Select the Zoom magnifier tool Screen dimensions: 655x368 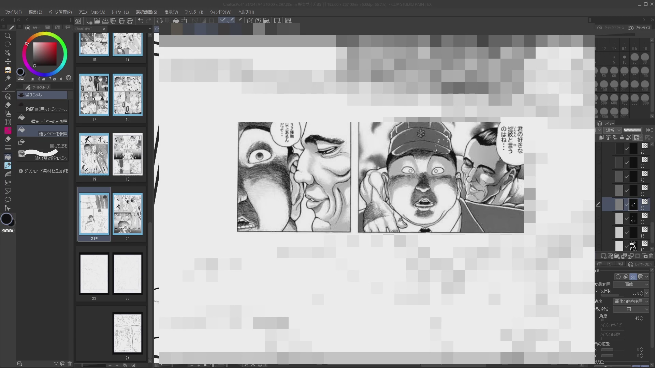tap(8, 36)
